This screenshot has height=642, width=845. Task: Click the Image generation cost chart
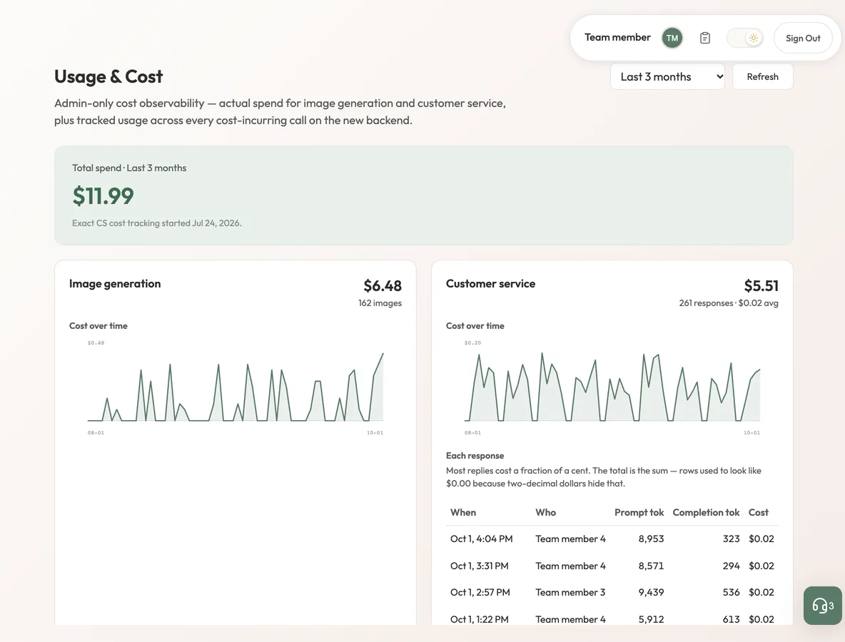coord(236,387)
